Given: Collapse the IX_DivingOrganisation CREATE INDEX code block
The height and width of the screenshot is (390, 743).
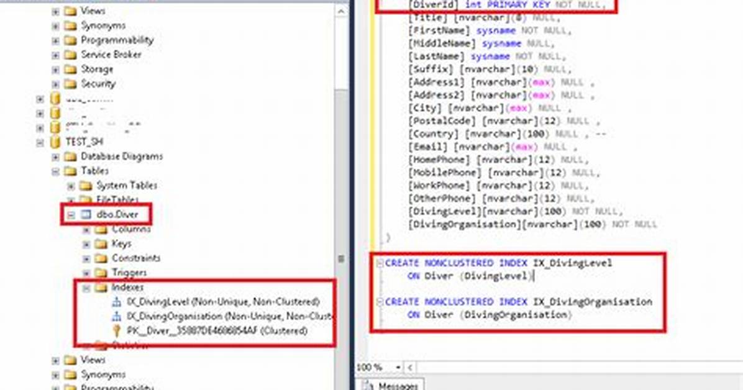Looking at the screenshot, I should [x=380, y=302].
